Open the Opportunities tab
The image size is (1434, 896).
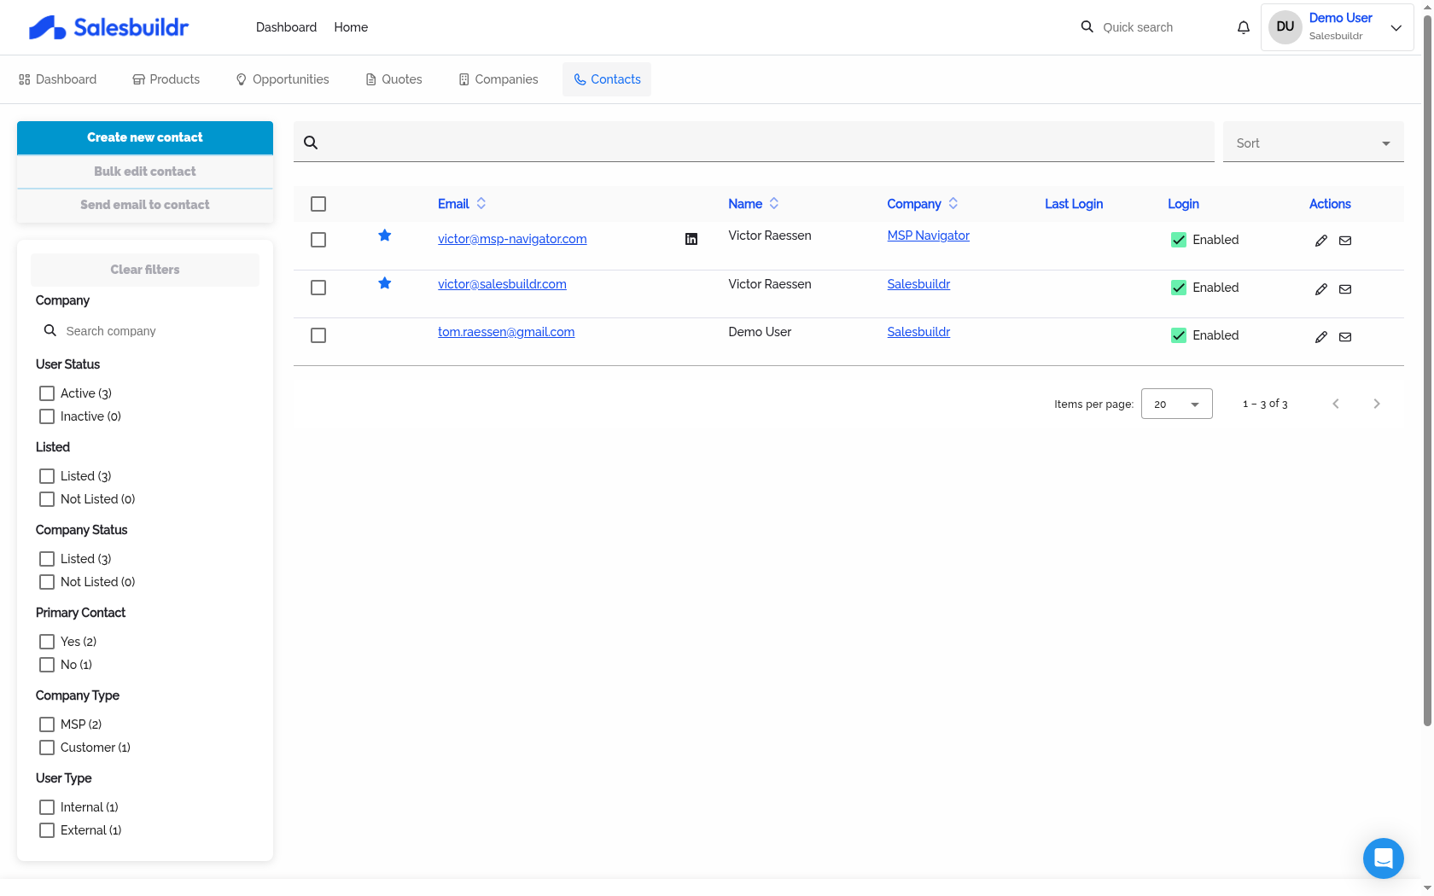(x=283, y=79)
